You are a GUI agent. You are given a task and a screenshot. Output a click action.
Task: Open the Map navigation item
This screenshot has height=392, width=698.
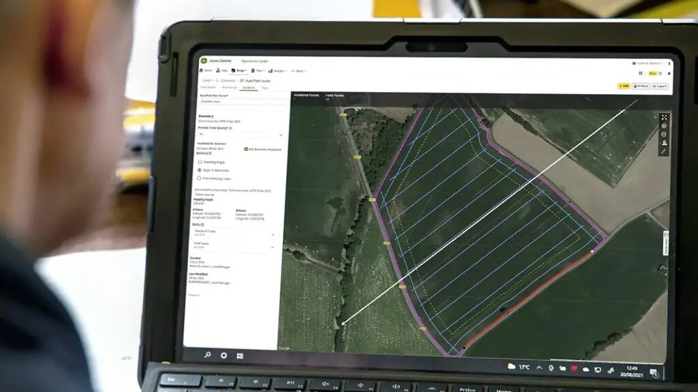click(222, 70)
